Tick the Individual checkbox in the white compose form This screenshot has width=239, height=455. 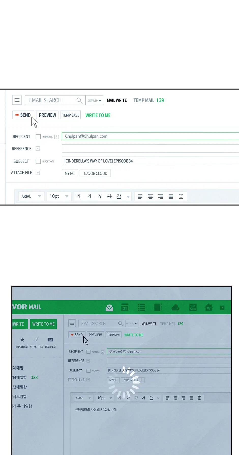(38, 137)
